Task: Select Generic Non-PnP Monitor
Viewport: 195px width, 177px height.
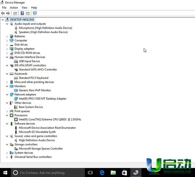Action: pyautogui.click(x=35, y=90)
